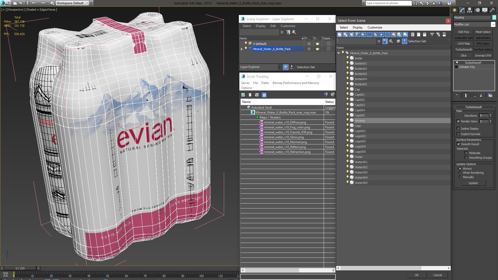The image size is (498, 280).
Task: Uncheck Smooth Result checkbox
Action: [x=458, y=144]
